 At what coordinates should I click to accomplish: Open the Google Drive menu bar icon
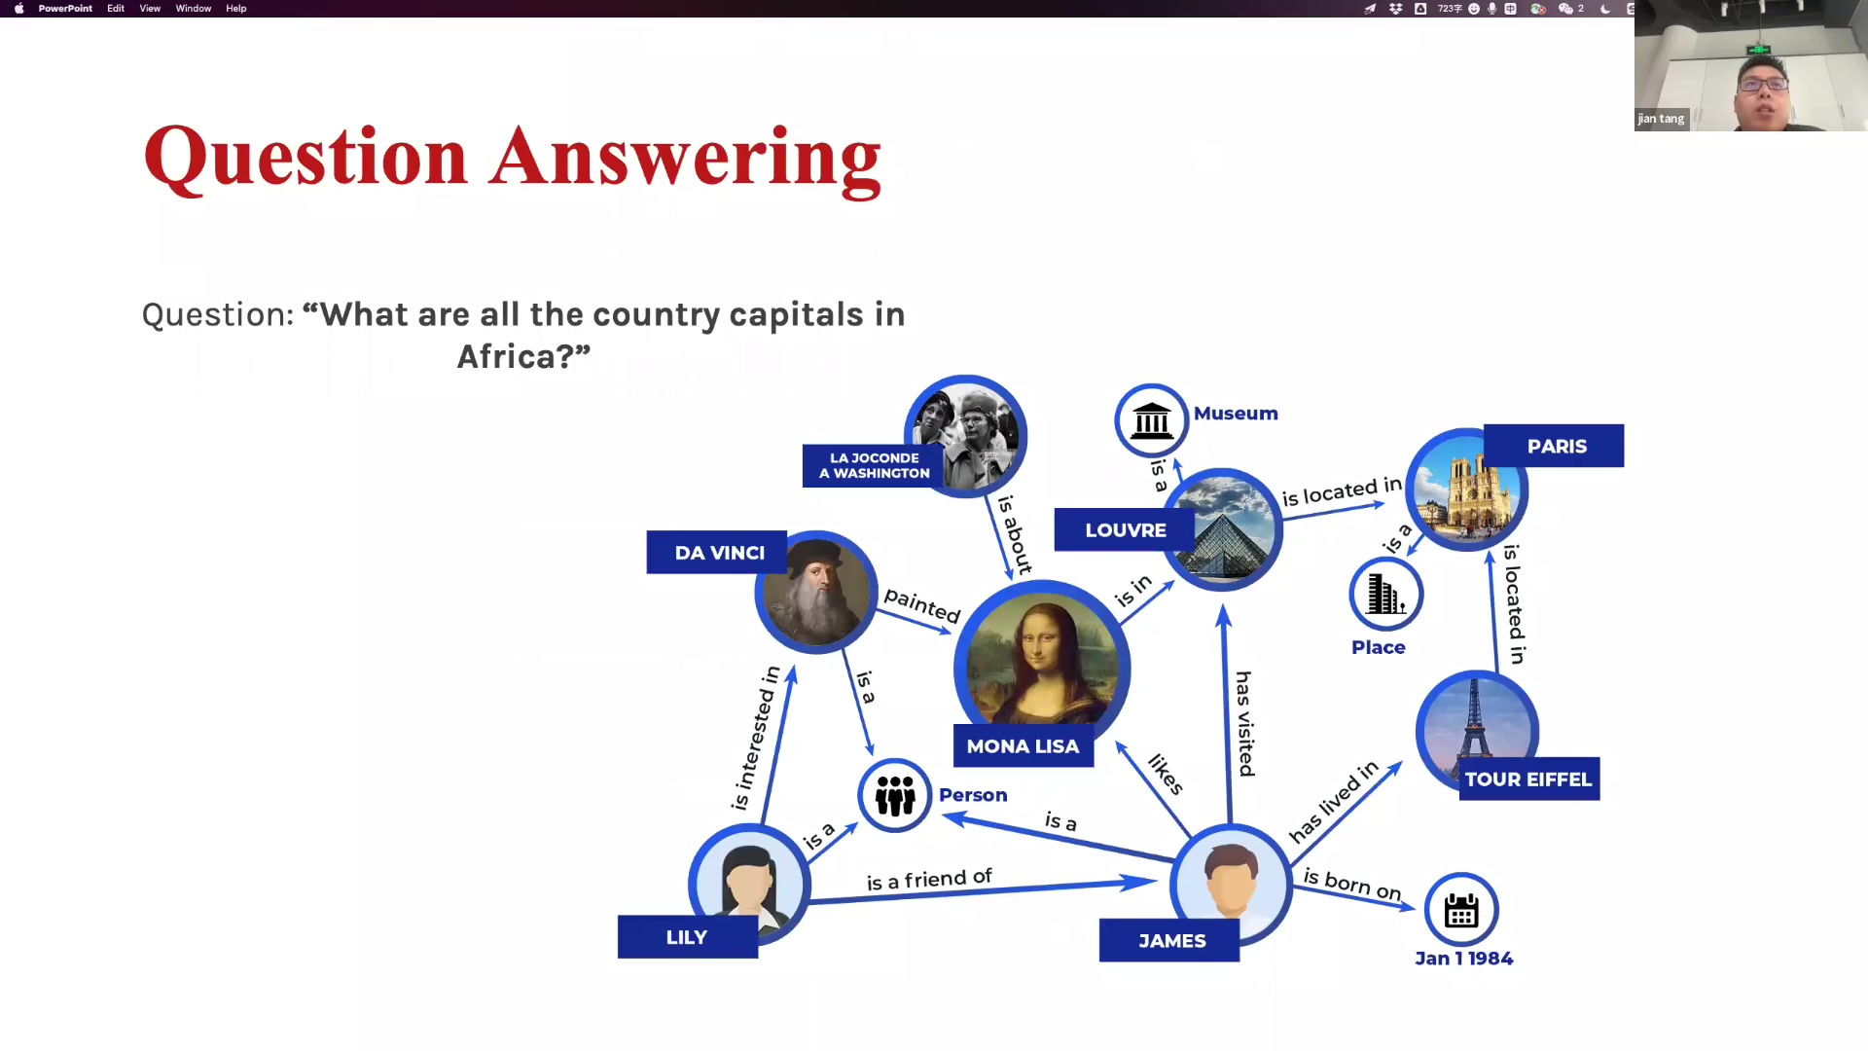point(1420,9)
